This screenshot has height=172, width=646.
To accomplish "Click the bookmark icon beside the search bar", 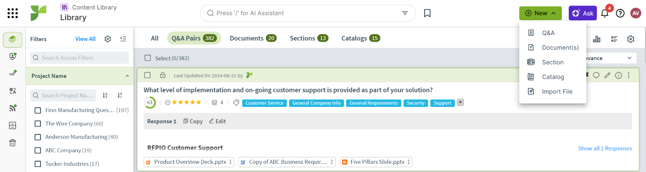I will click(x=427, y=13).
